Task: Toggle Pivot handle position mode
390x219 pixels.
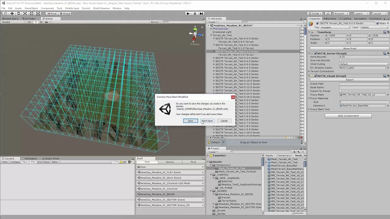Action: pyautogui.click(x=52, y=13)
